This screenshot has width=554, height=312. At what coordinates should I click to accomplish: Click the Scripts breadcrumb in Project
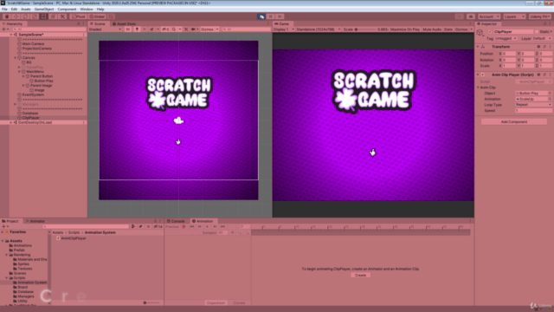tap(74, 232)
